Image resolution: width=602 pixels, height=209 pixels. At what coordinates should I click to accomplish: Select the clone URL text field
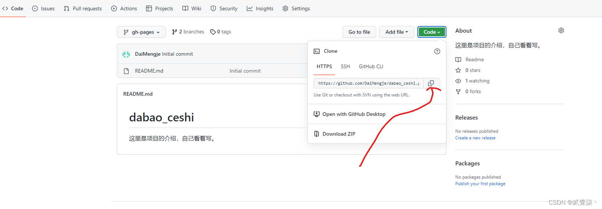pyautogui.click(x=368, y=83)
